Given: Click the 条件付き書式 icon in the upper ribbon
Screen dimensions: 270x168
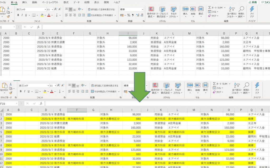Looking at the screenshot, I should click(x=152, y=10).
